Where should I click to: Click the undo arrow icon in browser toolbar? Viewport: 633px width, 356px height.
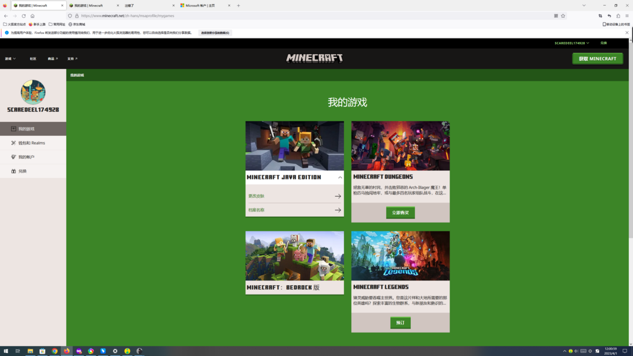click(609, 16)
